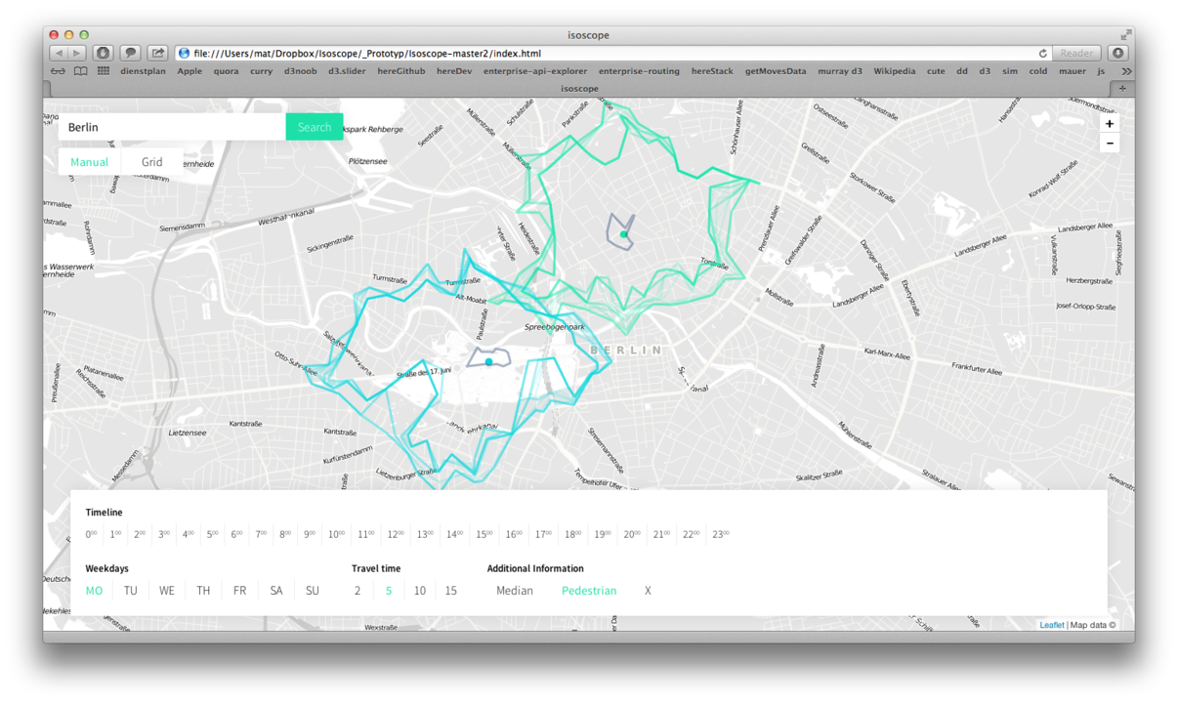1178x703 pixels.
Task: Enter fullscreen with the diagonal arrows icon
Action: coord(1126,35)
